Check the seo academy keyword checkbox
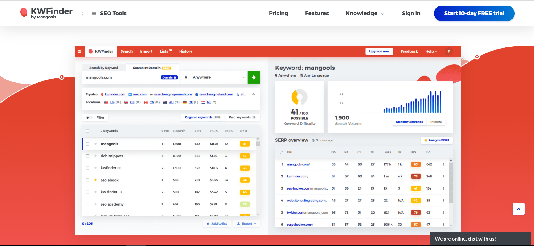The image size is (534, 246). 87,204
